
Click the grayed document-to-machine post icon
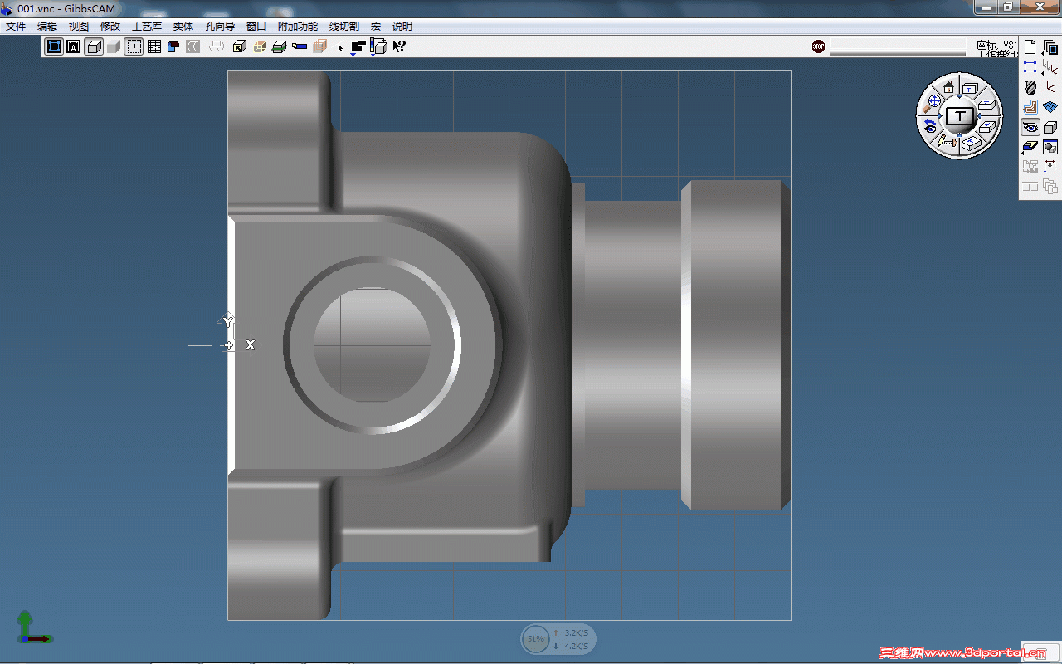[1030, 167]
